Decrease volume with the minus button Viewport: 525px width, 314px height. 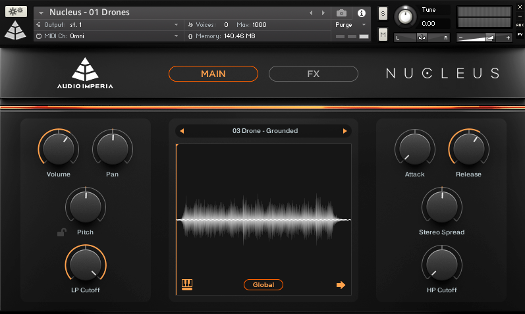click(460, 38)
